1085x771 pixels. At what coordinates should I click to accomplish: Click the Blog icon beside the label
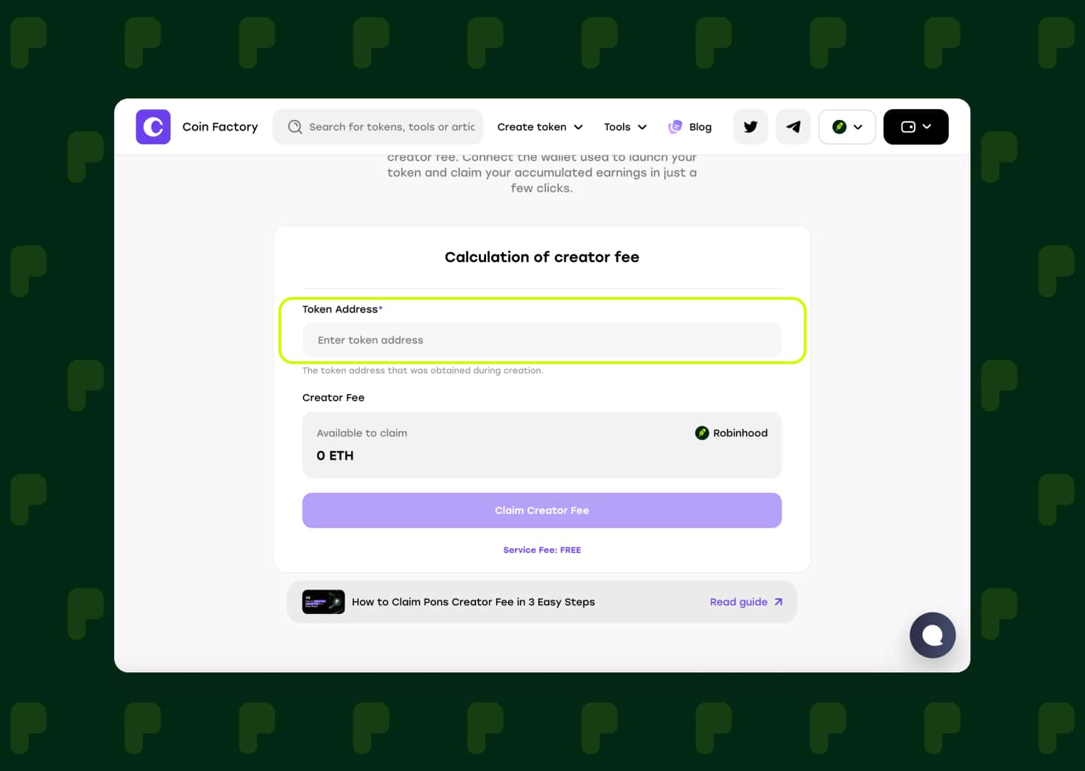tap(675, 127)
